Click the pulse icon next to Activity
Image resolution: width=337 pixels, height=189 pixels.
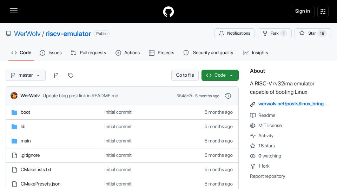coord(253,136)
